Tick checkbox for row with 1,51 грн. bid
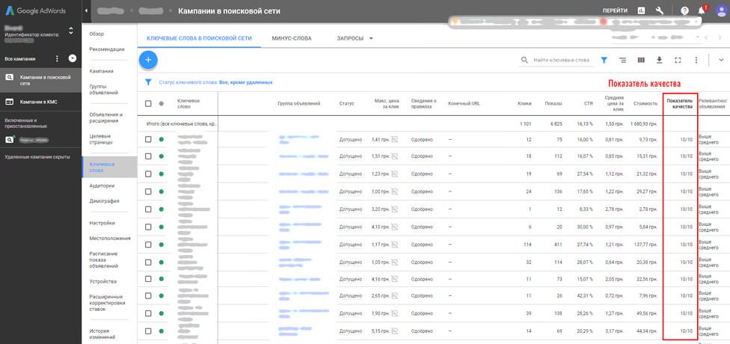This screenshot has width=730, height=344. coord(148,156)
